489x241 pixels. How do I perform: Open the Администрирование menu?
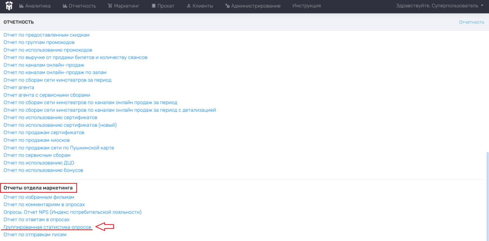[x=256, y=6]
